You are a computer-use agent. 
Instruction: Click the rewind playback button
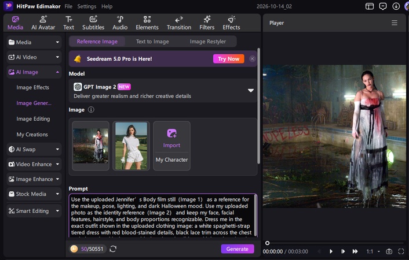click(x=319, y=251)
